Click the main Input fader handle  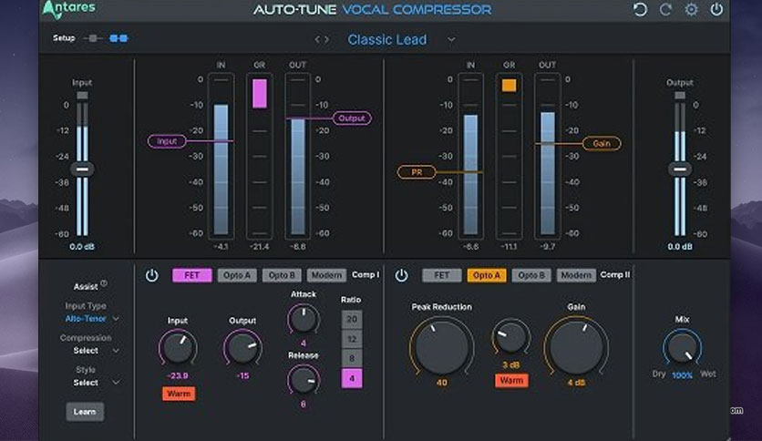point(82,169)
